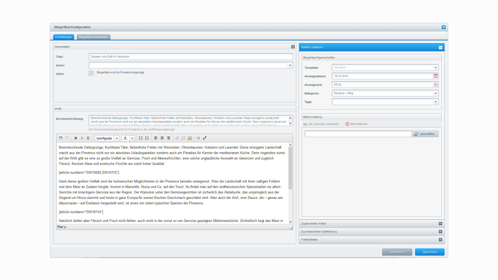The image size is (498, 280).
Task: Click the redo icon in editor toolbar
Action: 67,138
